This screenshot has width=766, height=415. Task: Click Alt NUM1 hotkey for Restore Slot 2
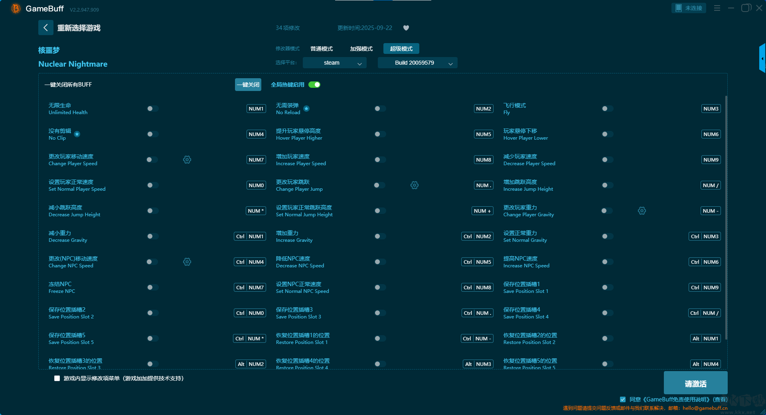click(x=705, y=338)
